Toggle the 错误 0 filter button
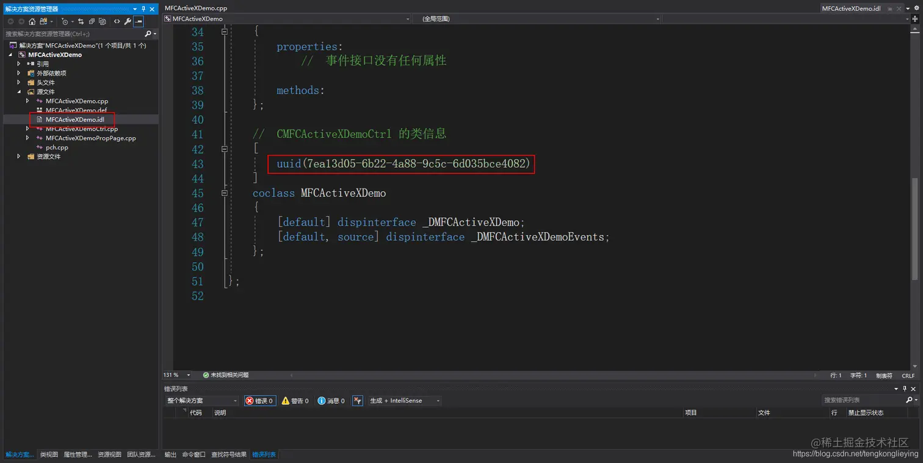Image resolution: width=923 pixels, height=463 pixels. pos(260,401)
